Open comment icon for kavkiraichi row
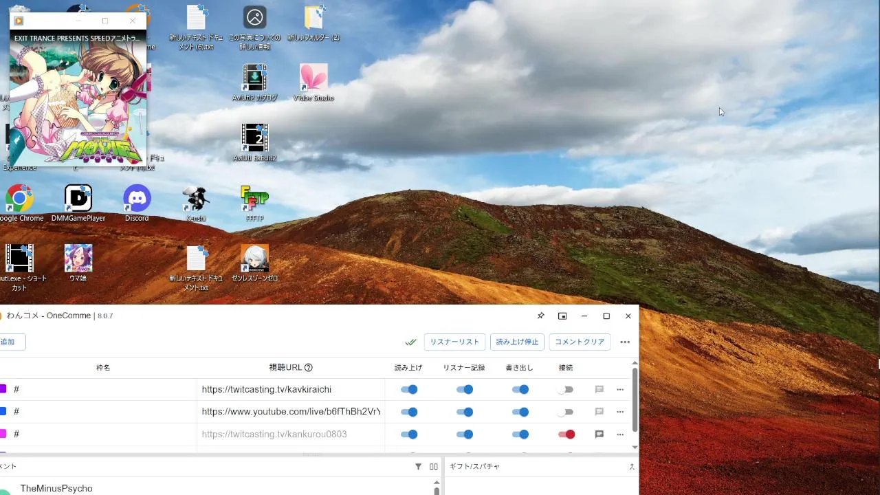The image size is (880, 495). tap(599, 389)
